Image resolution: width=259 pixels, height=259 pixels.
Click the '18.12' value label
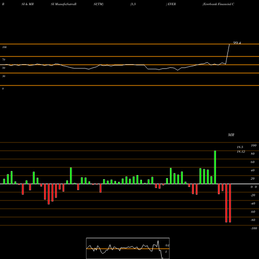pyautogui.click(x=241, y=152)
